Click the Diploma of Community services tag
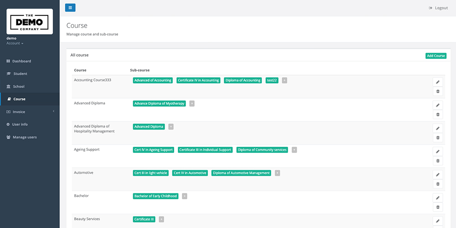The width and height of the screenshot is (456, 228). click(262, 150)
